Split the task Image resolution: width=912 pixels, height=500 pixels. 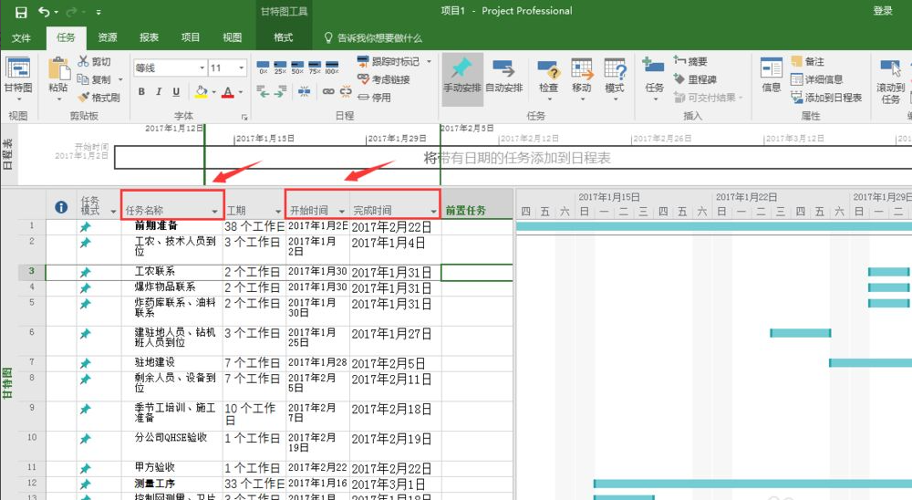coord(305,91)
